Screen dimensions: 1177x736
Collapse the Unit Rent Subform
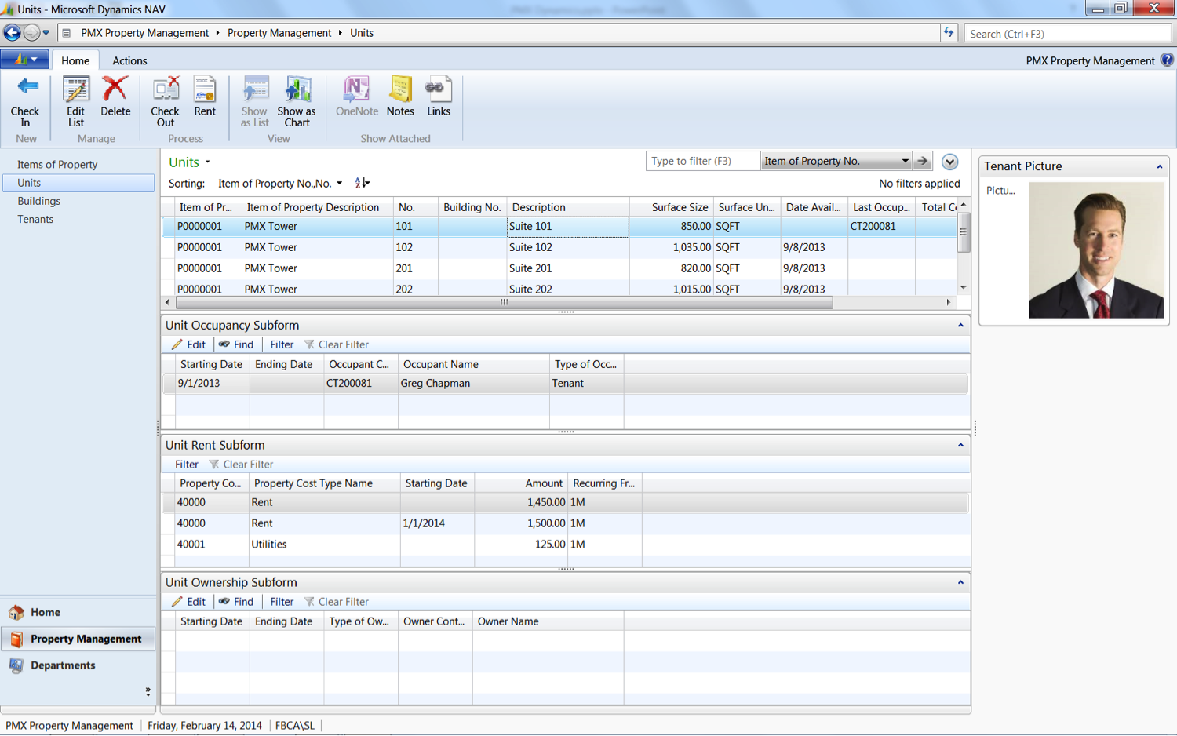960,445
